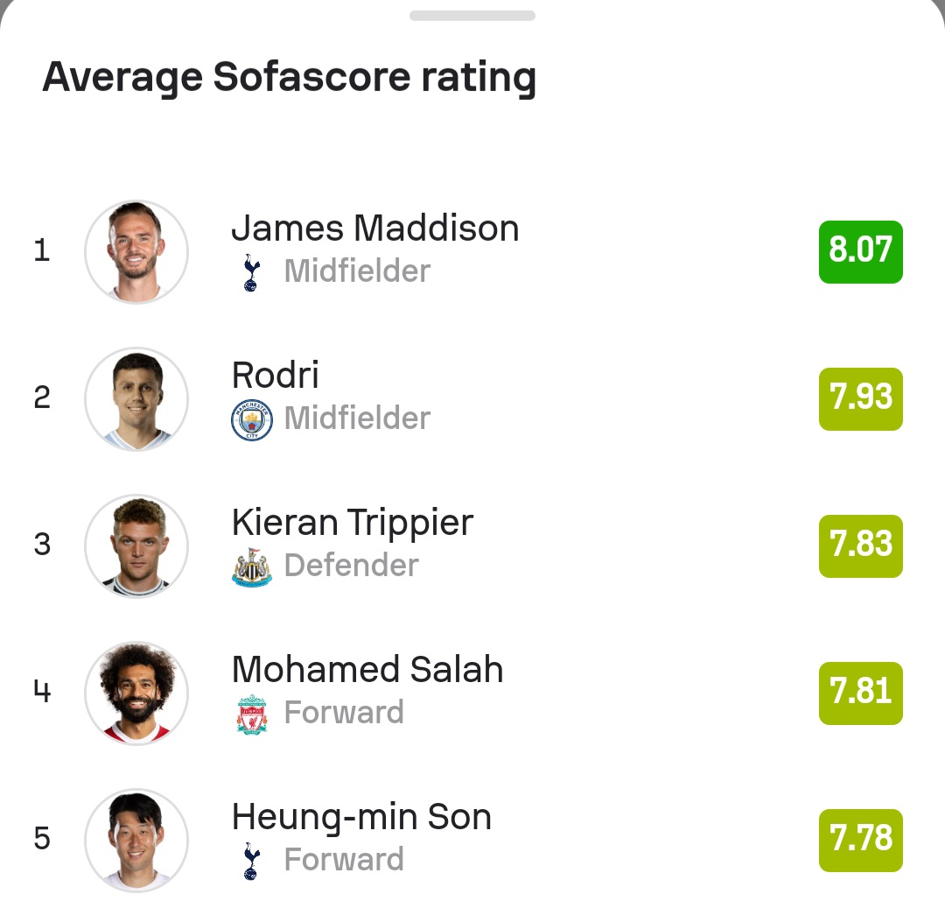945x908 pixels.
Task: Open the James Maddison name link
Action: click(374, 228)
